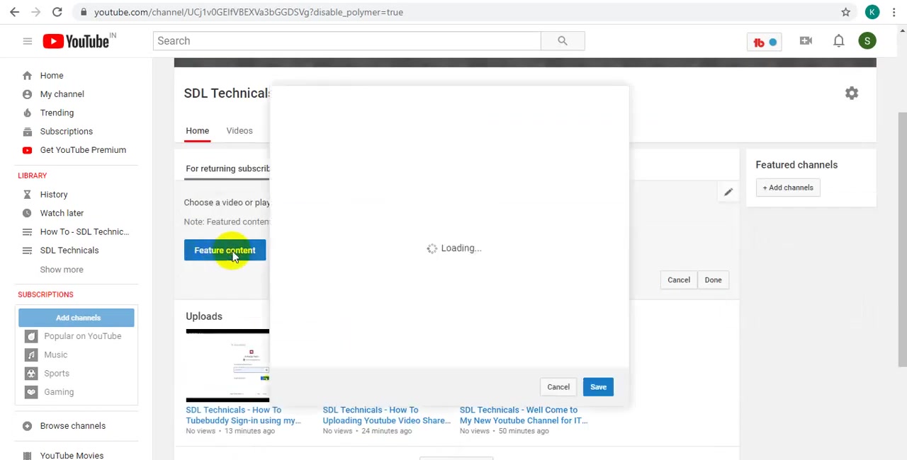Select the Home channel tab
This screenshot has width=907, height=460.
(197, 131)
